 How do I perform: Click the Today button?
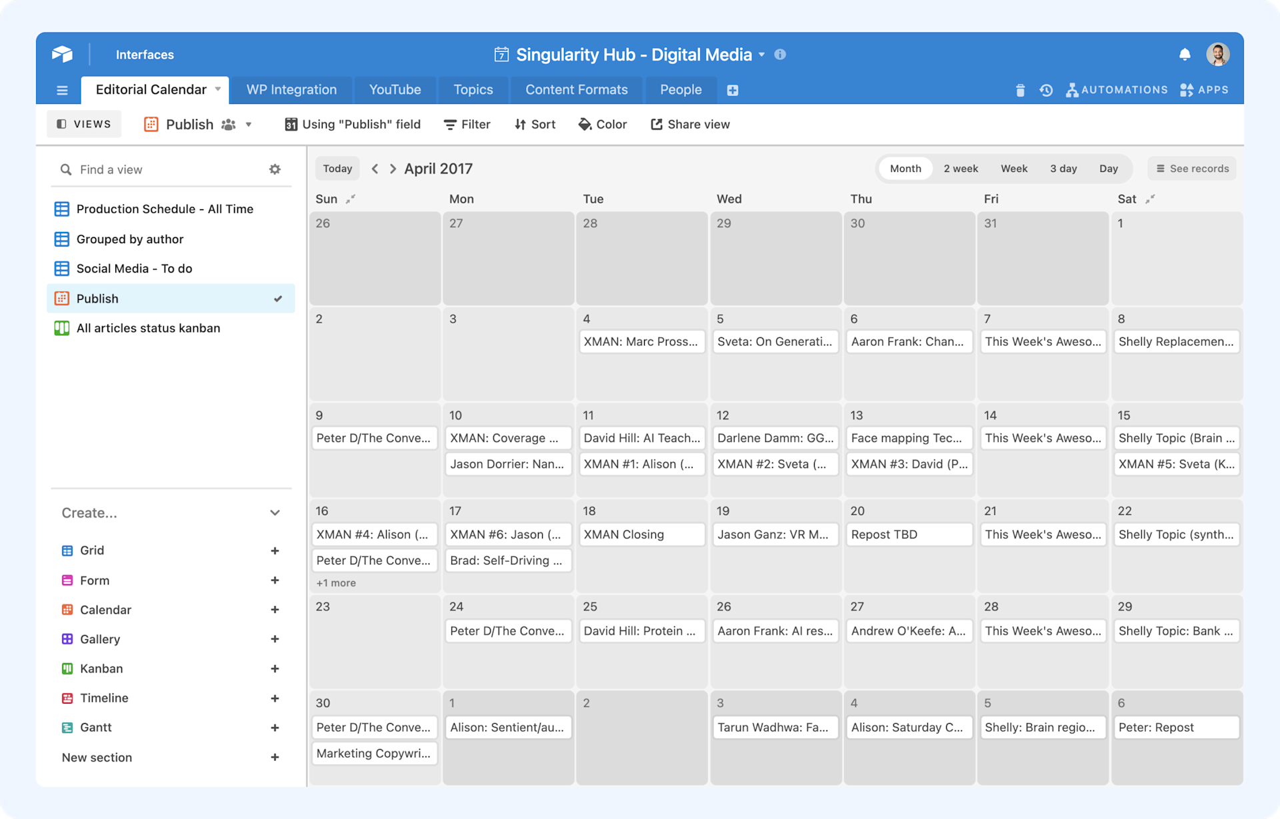tap(337, 169)
